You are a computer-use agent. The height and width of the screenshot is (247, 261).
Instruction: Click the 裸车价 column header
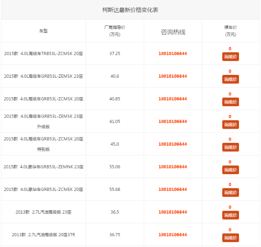pyautogui.click(x=230, y=31)
